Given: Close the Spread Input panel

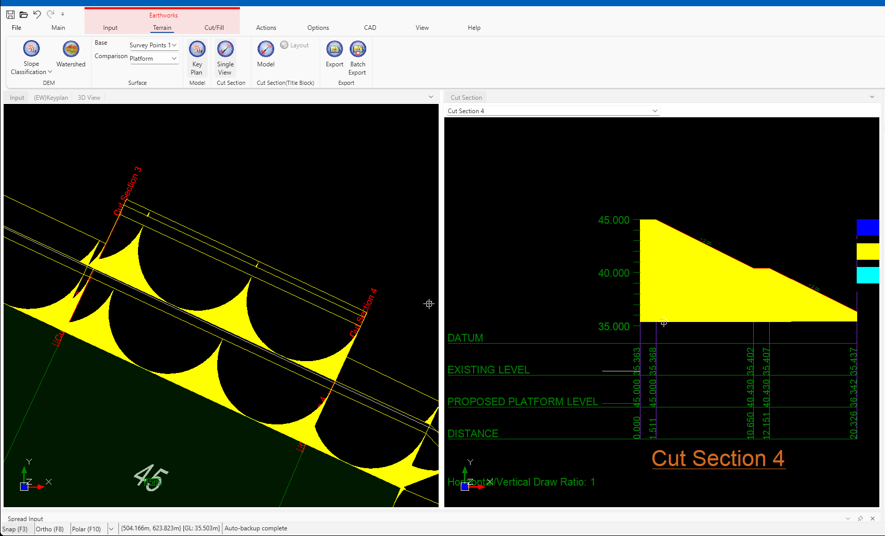Looking at the screenshot, I should [873, 519].
